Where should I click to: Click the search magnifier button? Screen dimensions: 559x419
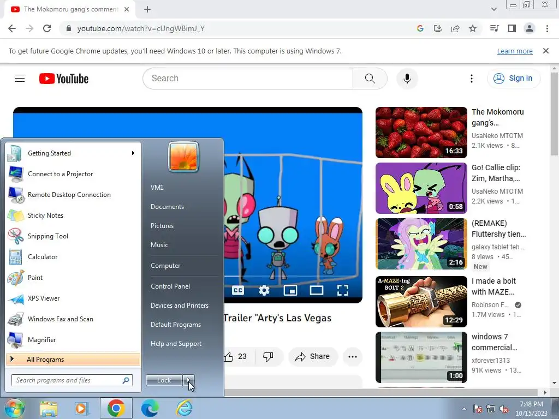[370, 79]
